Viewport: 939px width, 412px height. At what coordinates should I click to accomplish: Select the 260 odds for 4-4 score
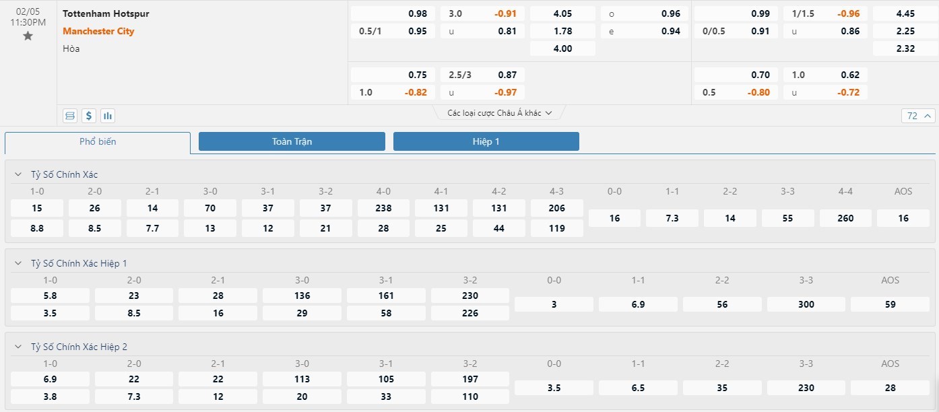pos(845,218)
